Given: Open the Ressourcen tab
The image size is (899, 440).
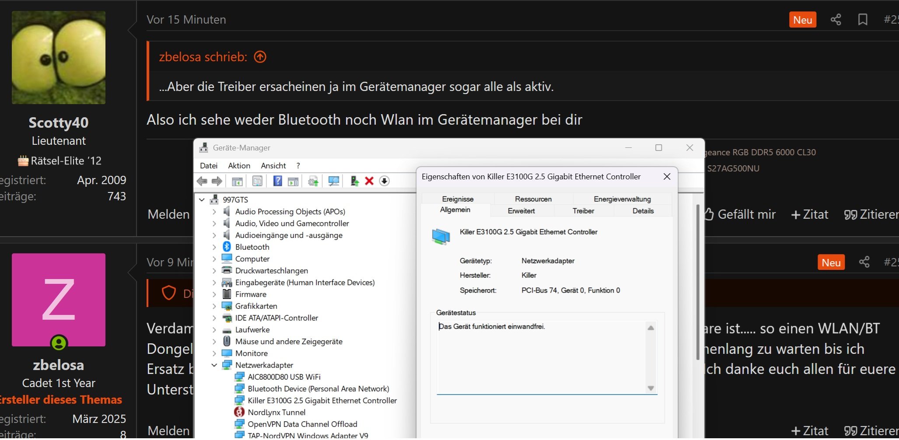Looking at the screenshot, I should click(x=533, y=199).
